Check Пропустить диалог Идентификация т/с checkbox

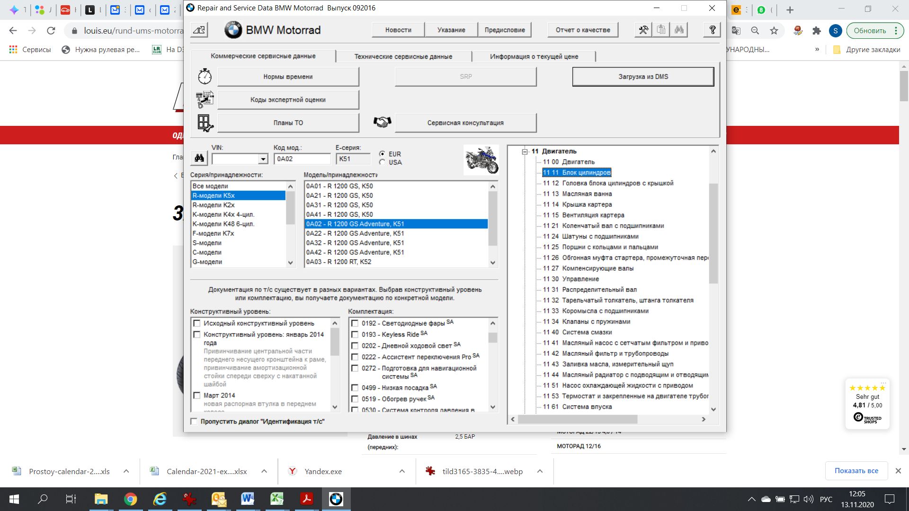pos(194,422)
